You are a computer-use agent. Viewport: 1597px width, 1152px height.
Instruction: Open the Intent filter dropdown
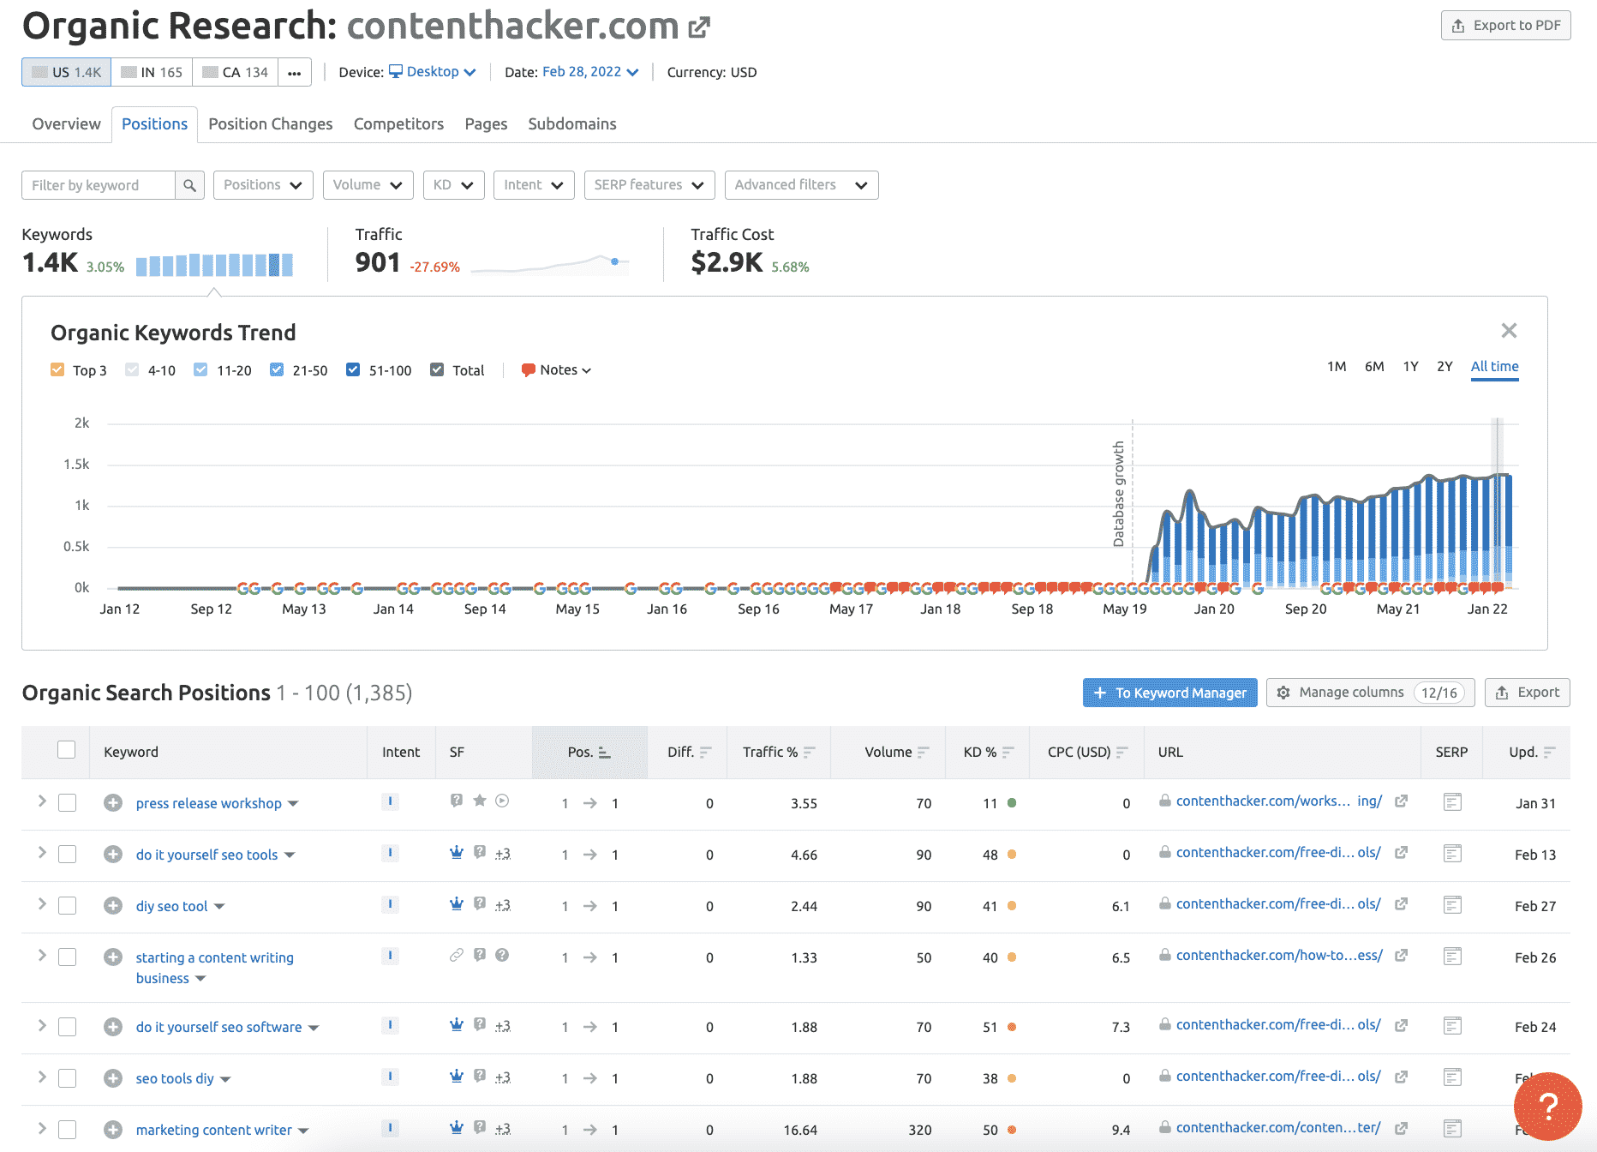point(533,185)
